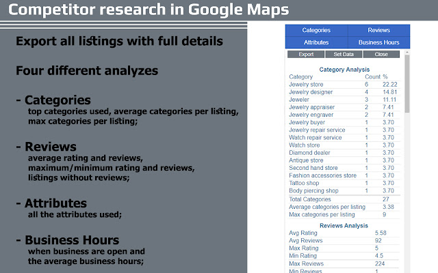
Task: Open the Categories tab
Action: [316, 30]
